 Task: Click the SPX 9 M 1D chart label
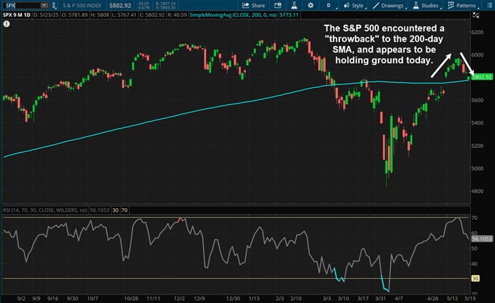tap(16, 15)
